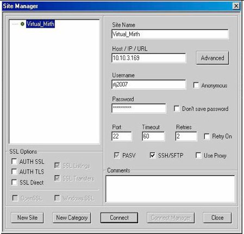Click the Site Name input field
The image size is (244, 234).
(x=170, y=34)
